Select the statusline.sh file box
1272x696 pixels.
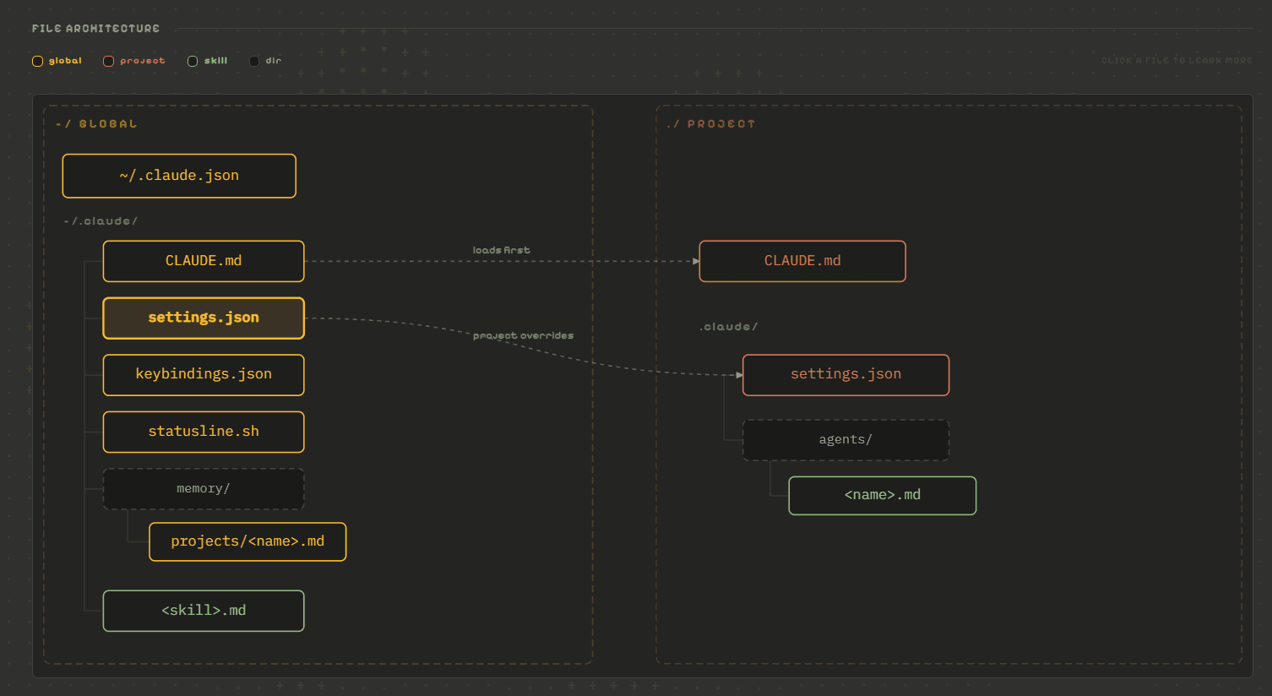204,432
